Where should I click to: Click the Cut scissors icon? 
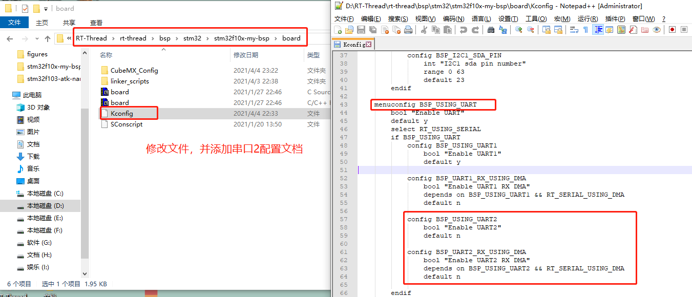[x=424, y=30]
